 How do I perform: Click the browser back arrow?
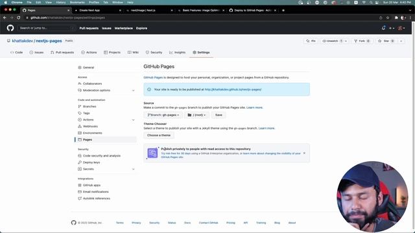[x=5, y=17]
